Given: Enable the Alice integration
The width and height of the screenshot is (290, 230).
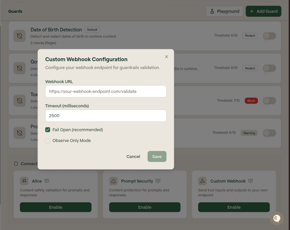Looking at the screenshot, I should click(x=56, y=207).
